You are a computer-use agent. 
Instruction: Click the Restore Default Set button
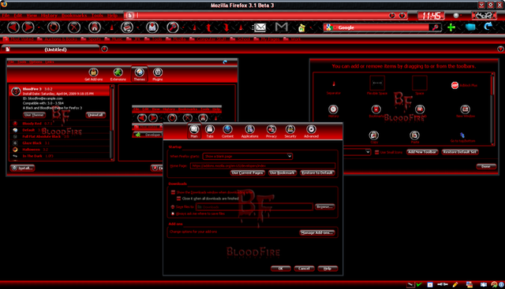460,152
